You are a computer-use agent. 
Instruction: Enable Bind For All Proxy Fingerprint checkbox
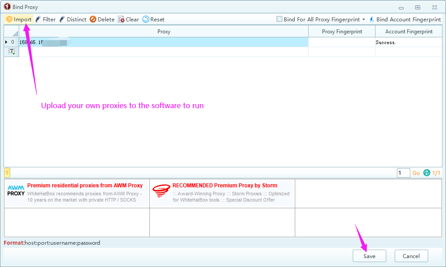pyautogui.click(x=279, y=19)
